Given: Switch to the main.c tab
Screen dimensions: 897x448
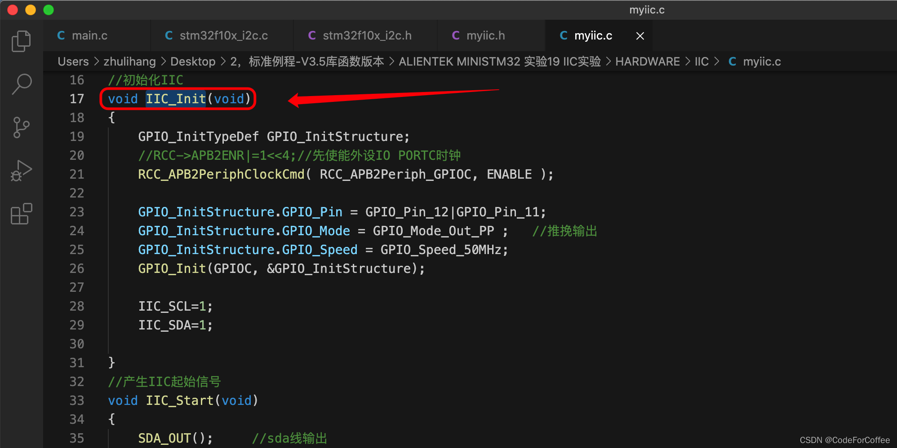Looking at the screenshot, I should [x=89, y=36].
